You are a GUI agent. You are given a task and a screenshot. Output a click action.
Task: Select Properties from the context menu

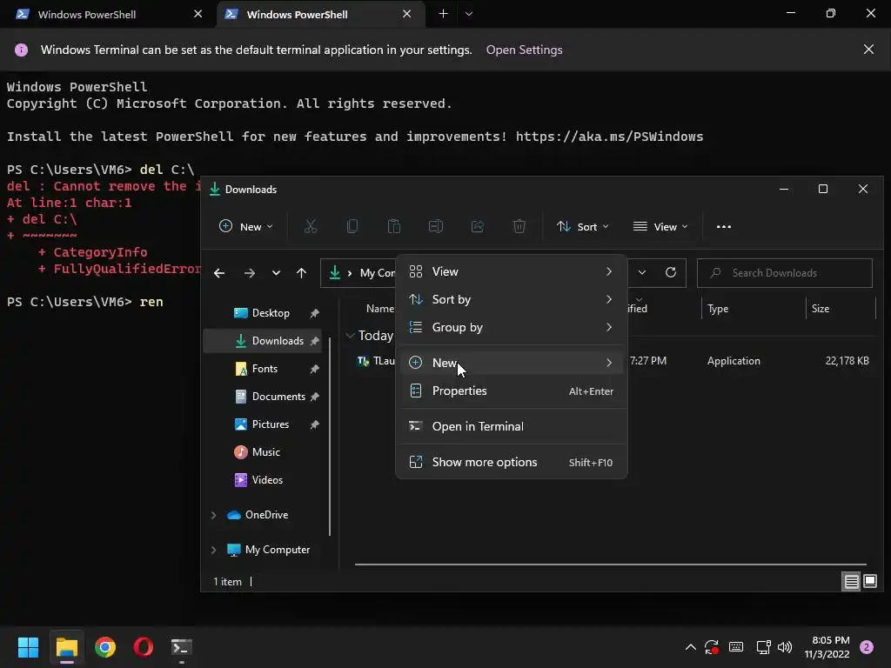512,391
